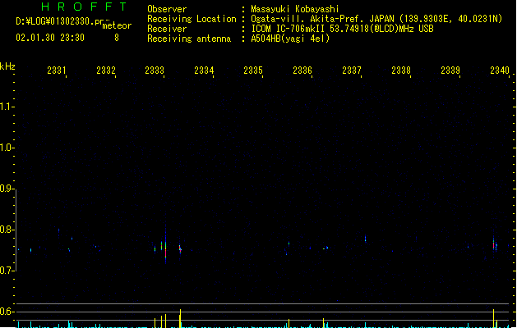Image resolution: width=517 pixels, height=328 pixels.
Task: Click the Observer label
Action: [167, 9]
